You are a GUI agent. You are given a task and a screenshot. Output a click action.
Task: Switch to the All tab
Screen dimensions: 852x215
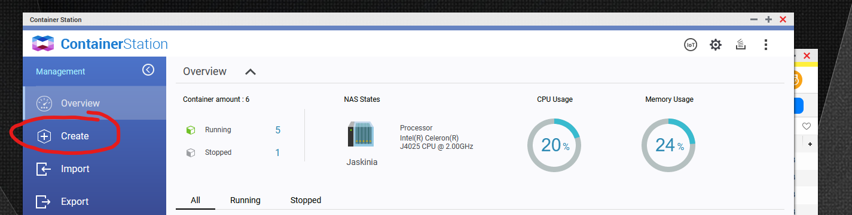(196, 200)
